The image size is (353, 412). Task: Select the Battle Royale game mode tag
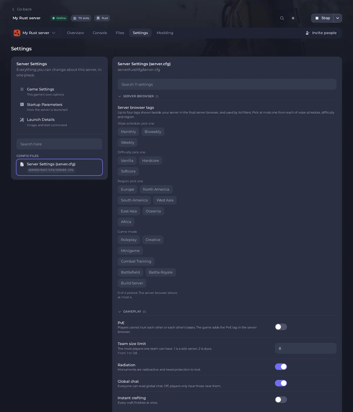[x=161, y=272]
